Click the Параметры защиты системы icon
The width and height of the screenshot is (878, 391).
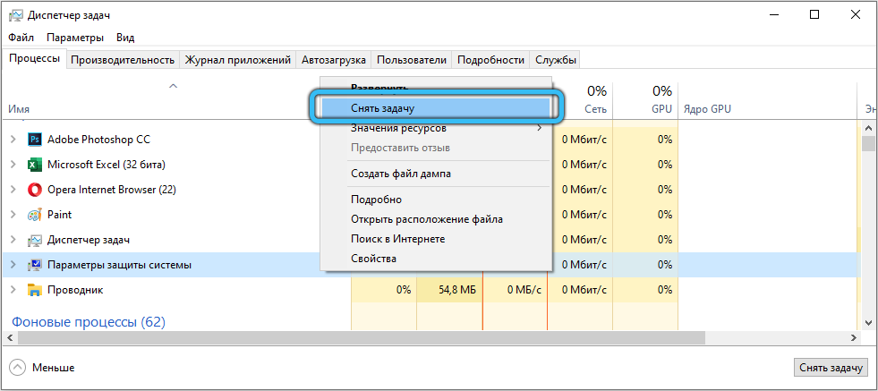tap(35, 265)
